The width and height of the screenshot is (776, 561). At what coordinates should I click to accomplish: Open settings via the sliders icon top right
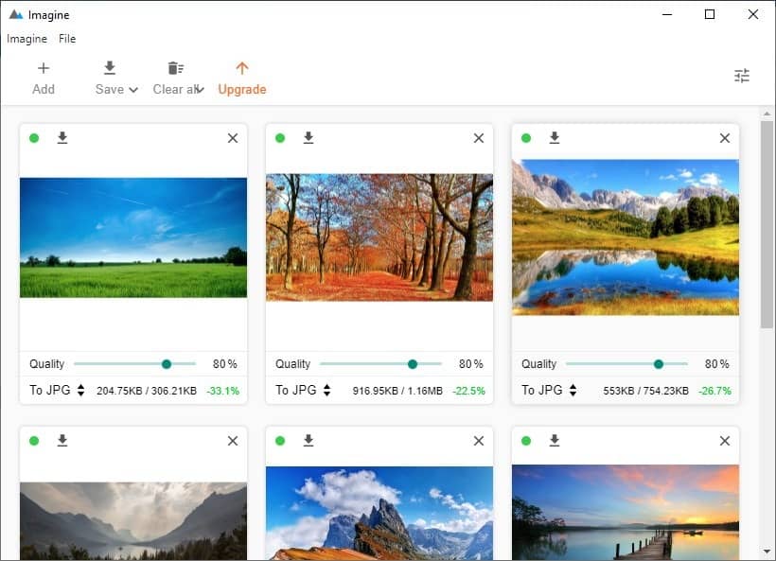coord(742,75)
